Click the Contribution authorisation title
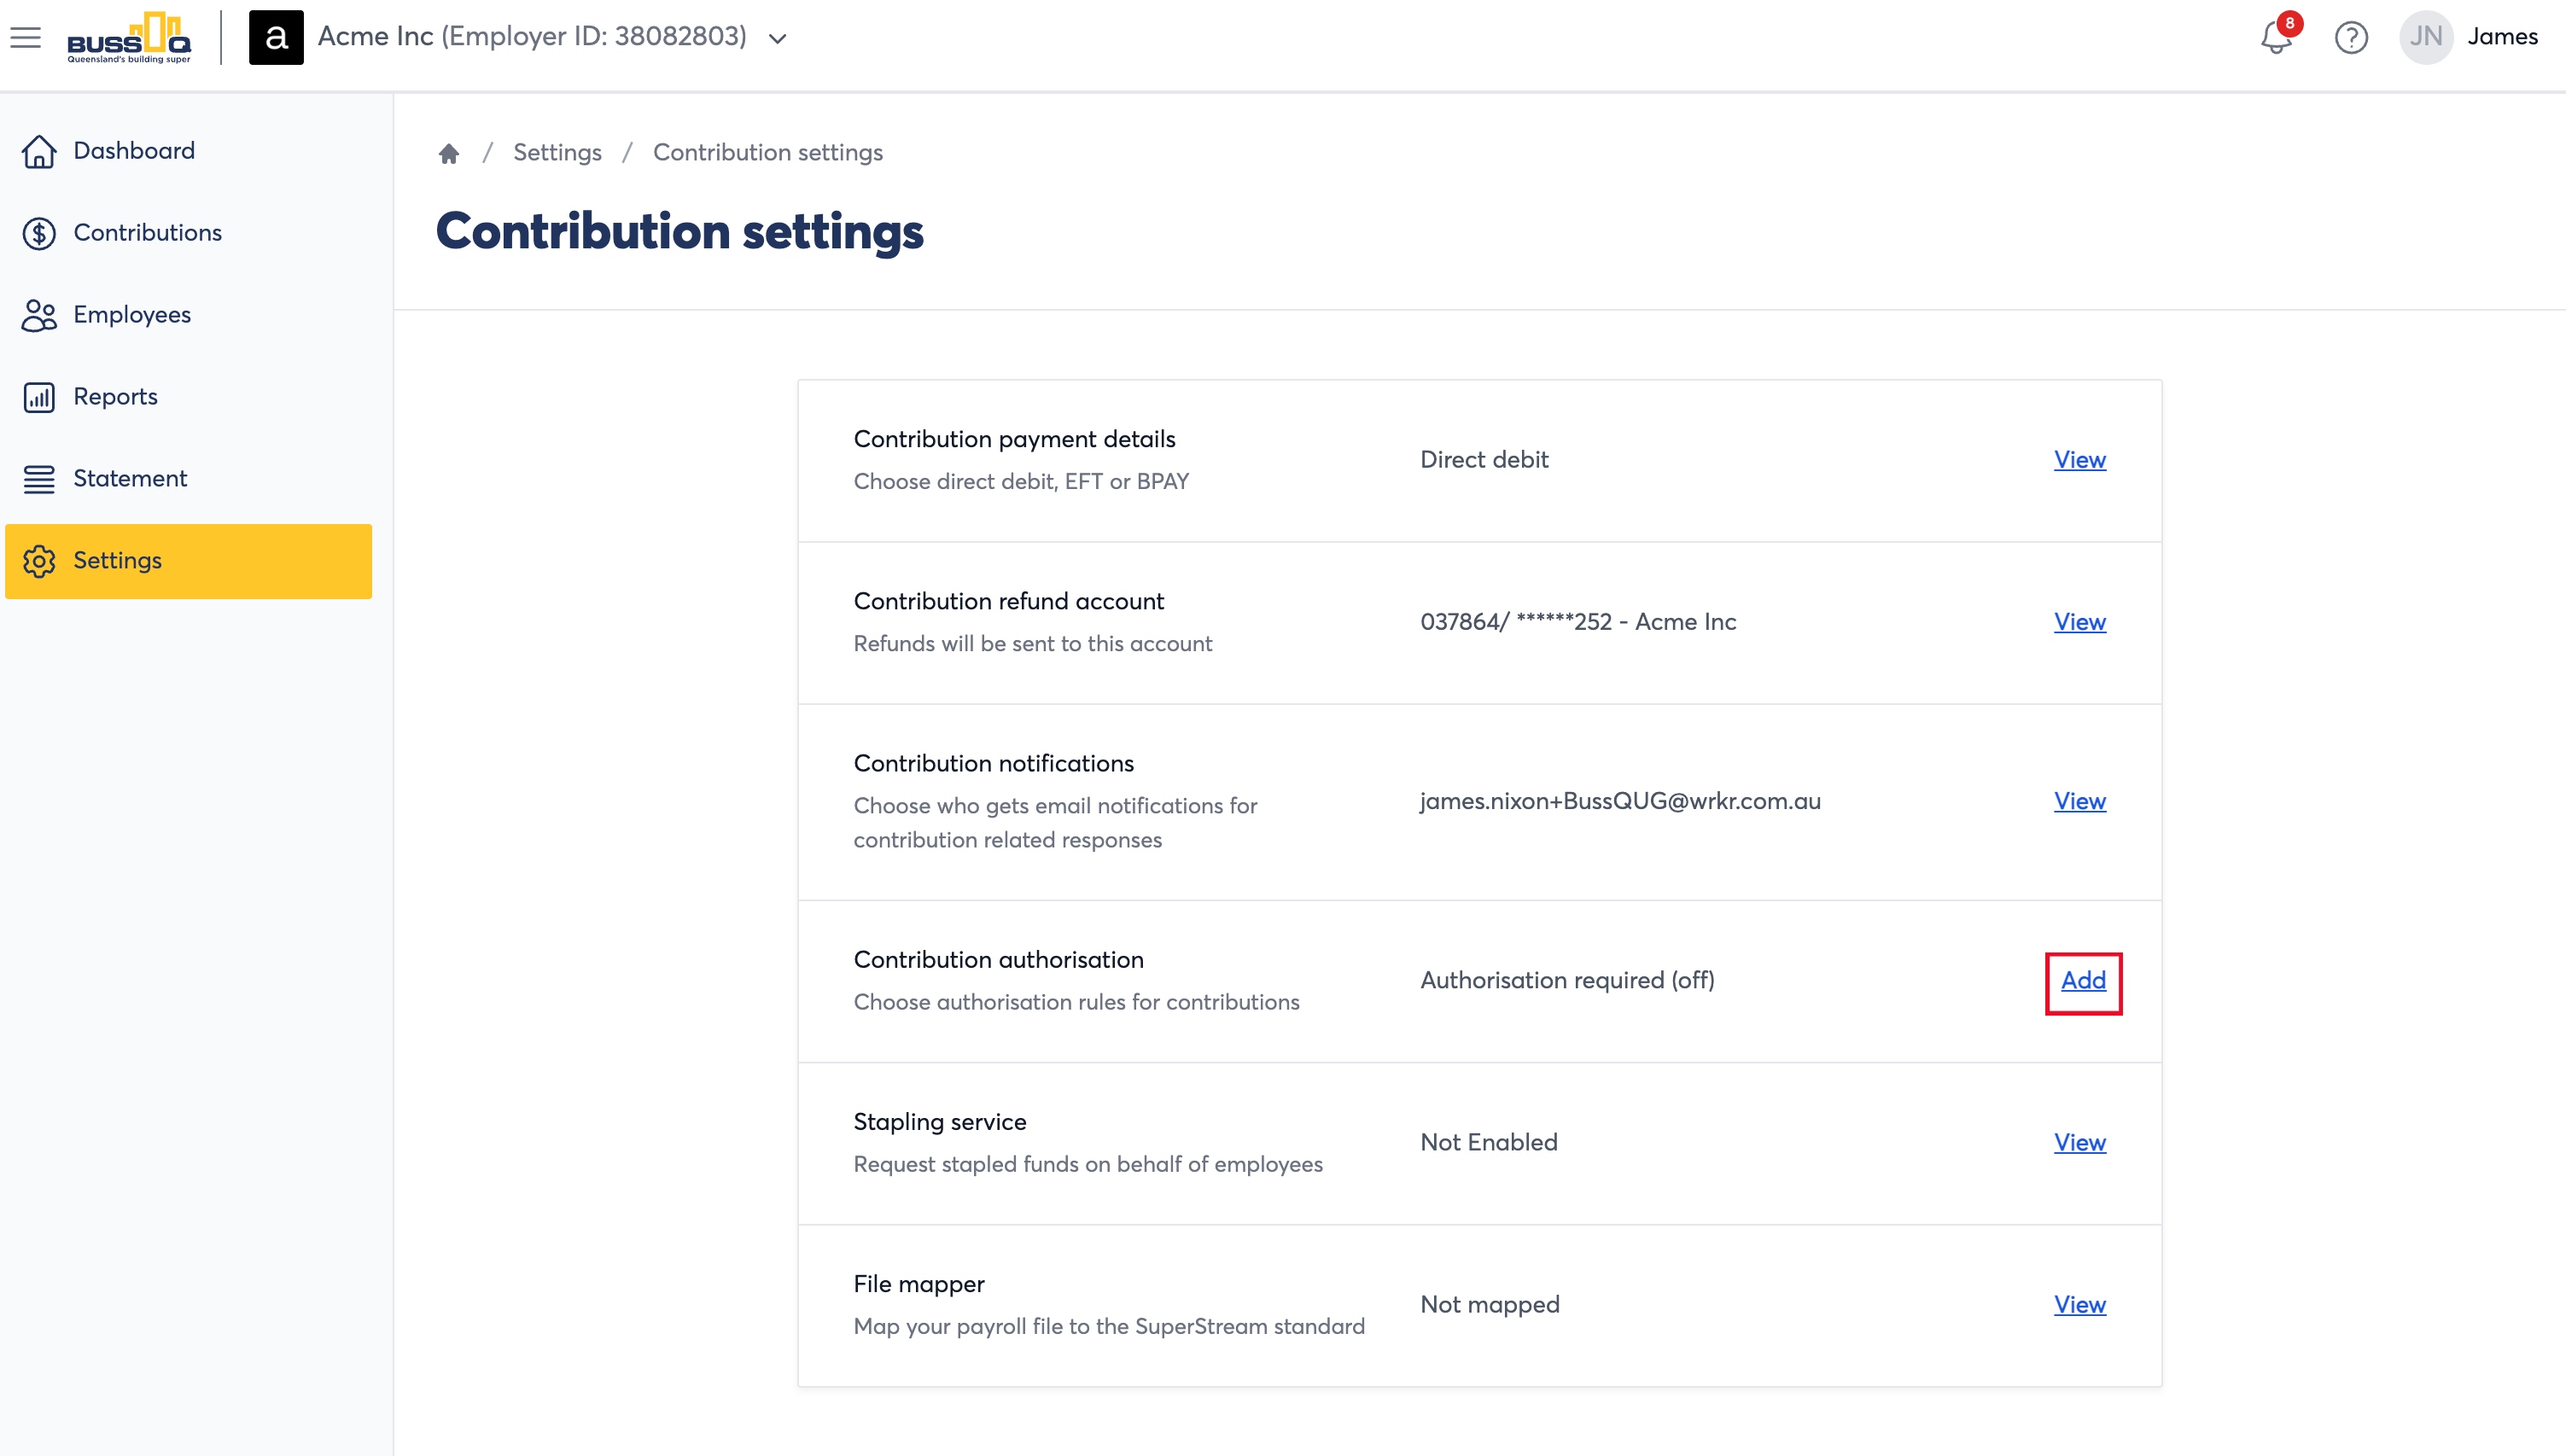2566x1456 pixels. 999,960
